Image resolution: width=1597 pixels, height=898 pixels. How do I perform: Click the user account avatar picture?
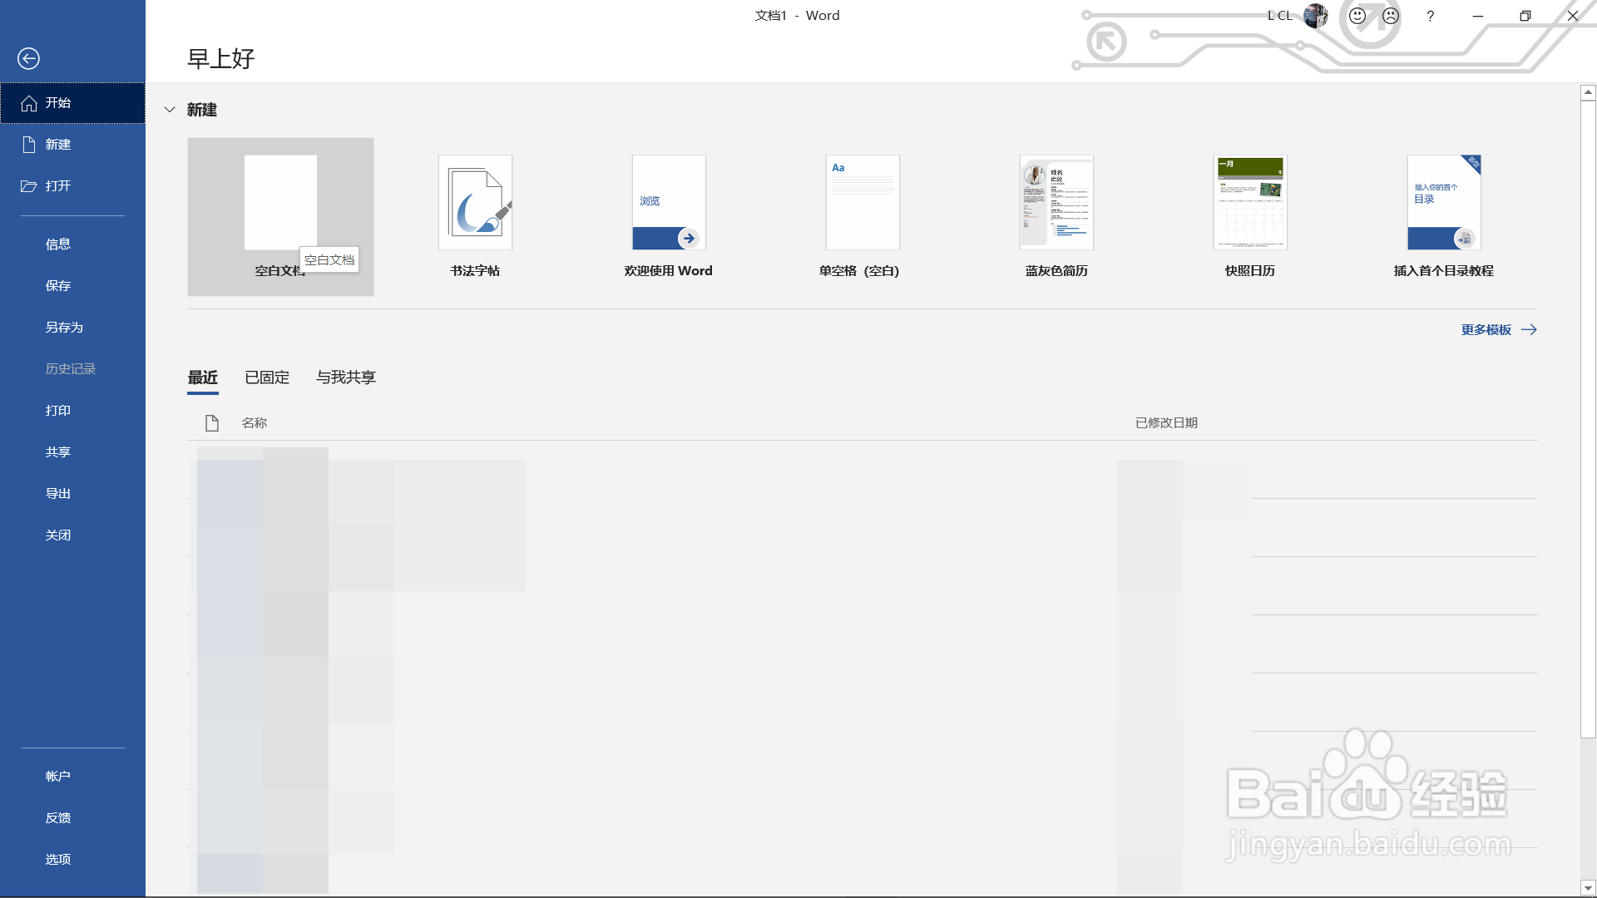click(1316, 16)
